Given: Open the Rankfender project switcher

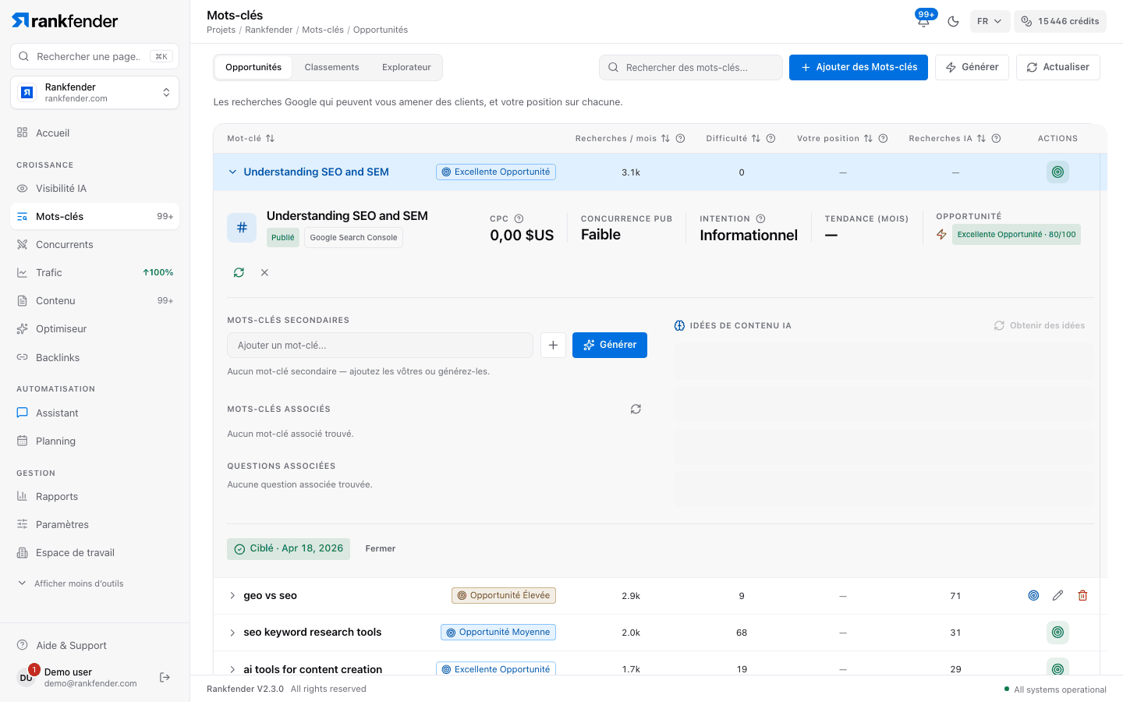Looking at the screenshot, I should (x=94, y=93).
